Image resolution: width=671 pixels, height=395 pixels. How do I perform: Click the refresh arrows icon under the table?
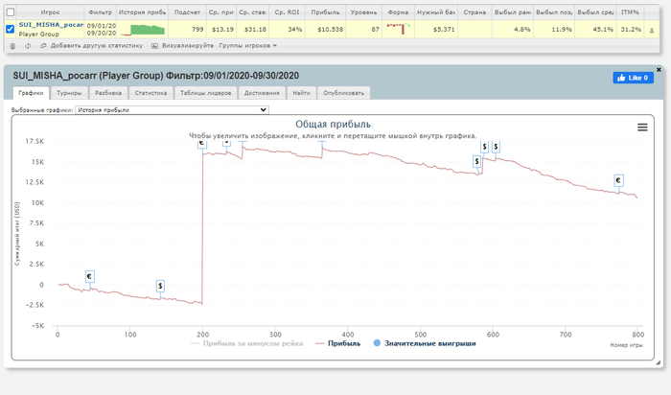pyautogui.click(x=28, y=46)
